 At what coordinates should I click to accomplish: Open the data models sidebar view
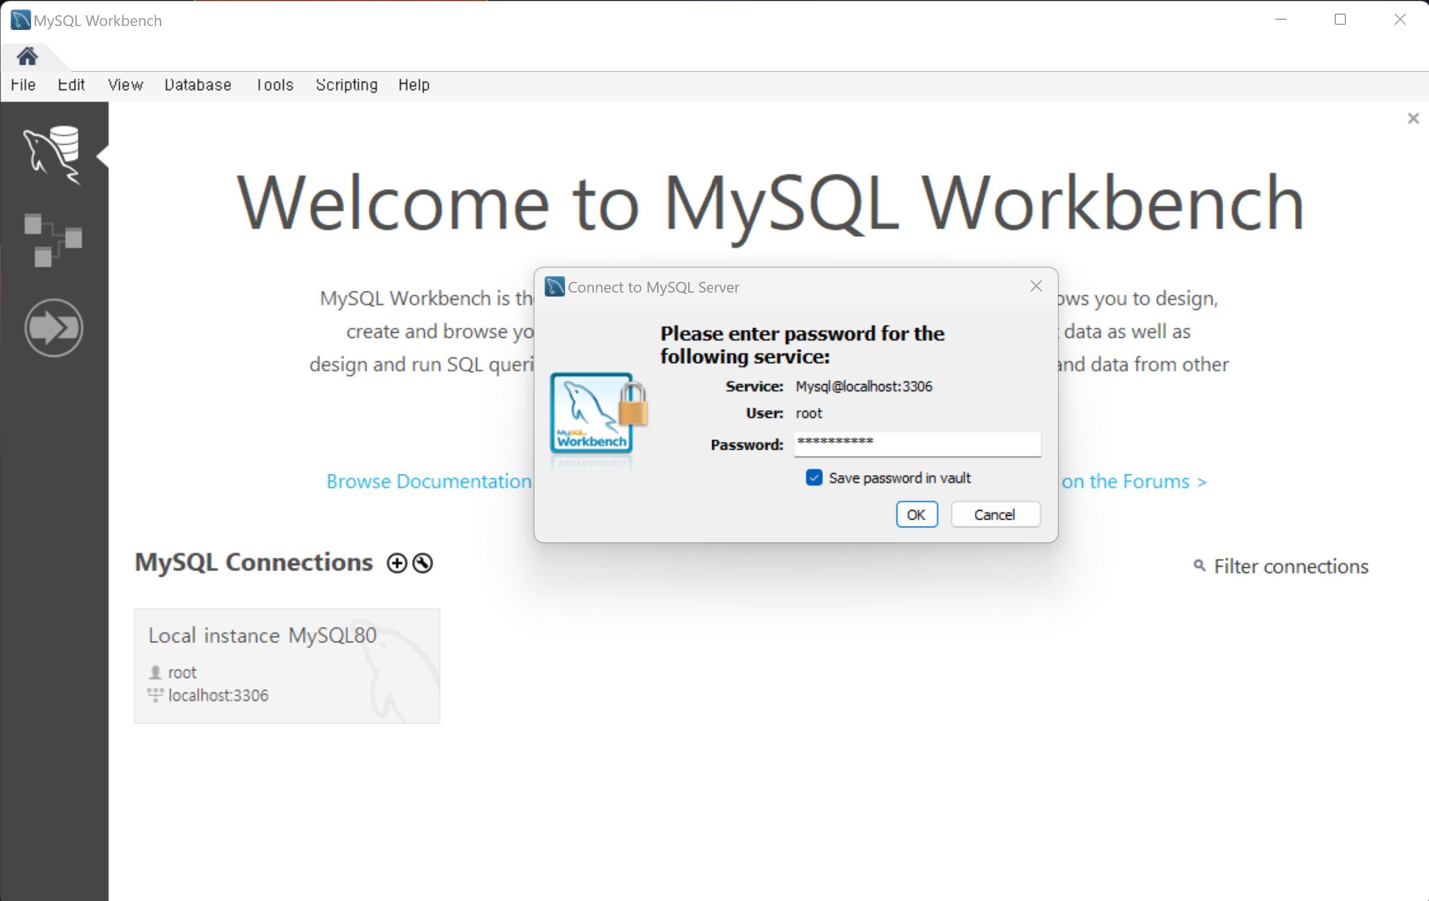pyautogui.click(x=53, y=240)
